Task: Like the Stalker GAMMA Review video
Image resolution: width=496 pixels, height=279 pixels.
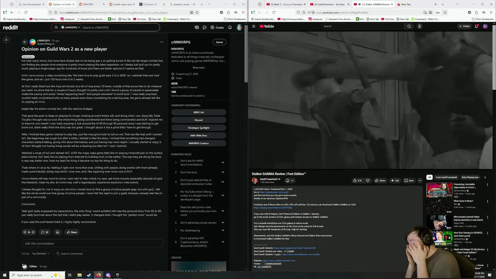Action: coord(357,181)
